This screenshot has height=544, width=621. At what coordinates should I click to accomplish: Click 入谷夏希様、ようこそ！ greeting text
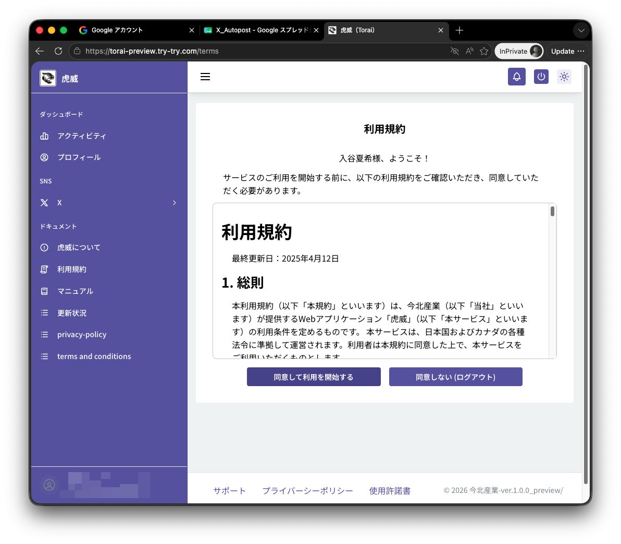384,158
